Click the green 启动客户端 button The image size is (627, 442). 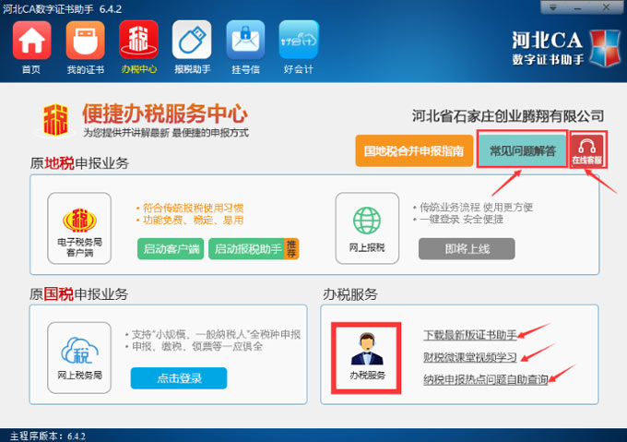(171, 249)
